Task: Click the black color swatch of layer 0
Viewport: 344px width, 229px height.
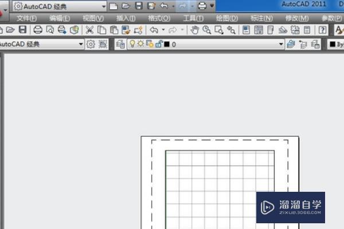Action: [167, 44]
